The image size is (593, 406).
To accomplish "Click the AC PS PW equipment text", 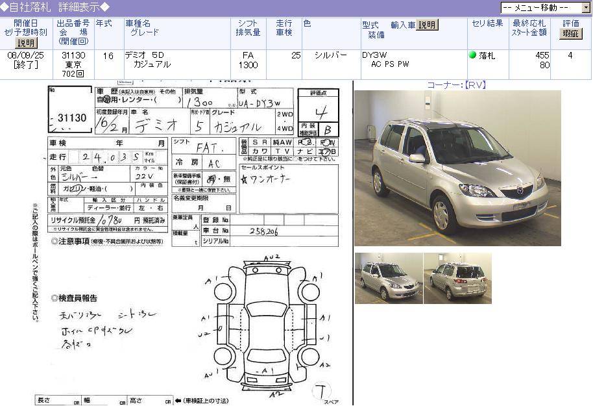I will tap(390, 64).
